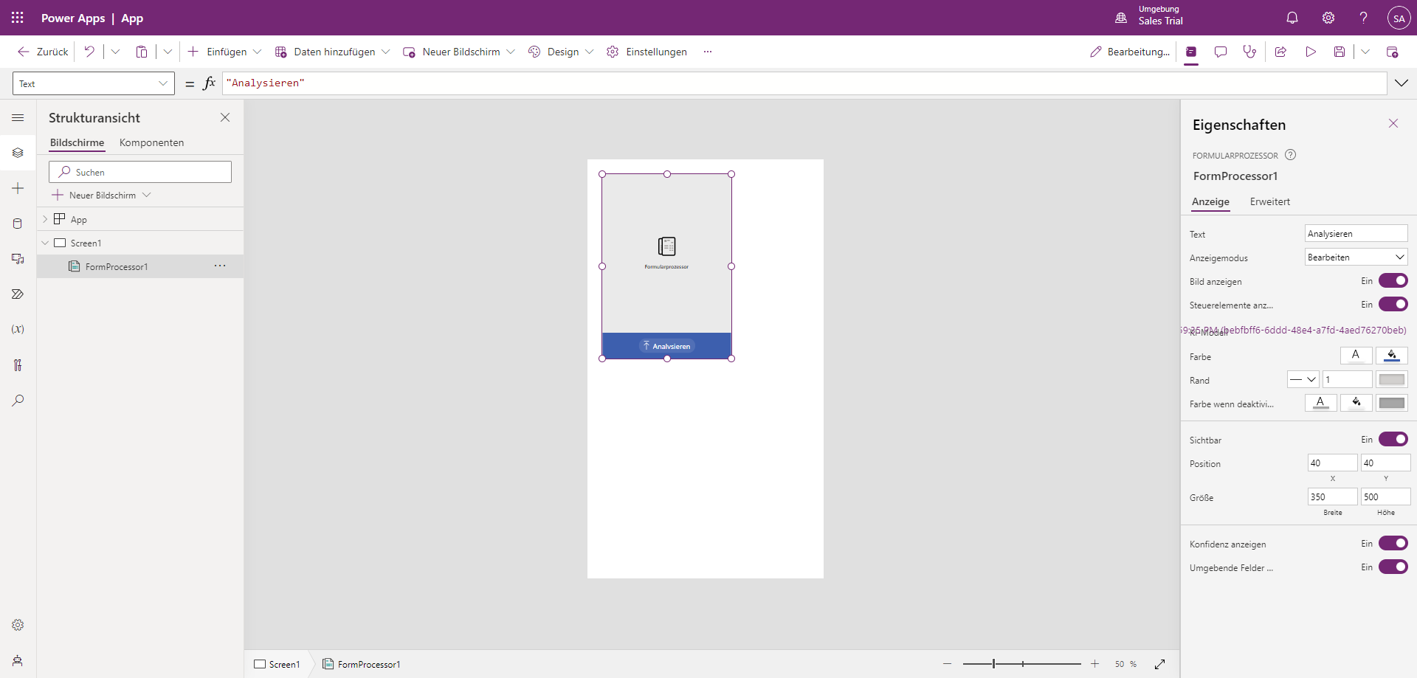The width and height of the screenshot is (1417, 678).
Task: Open the Power Automate flows pane
Action: 18,294
